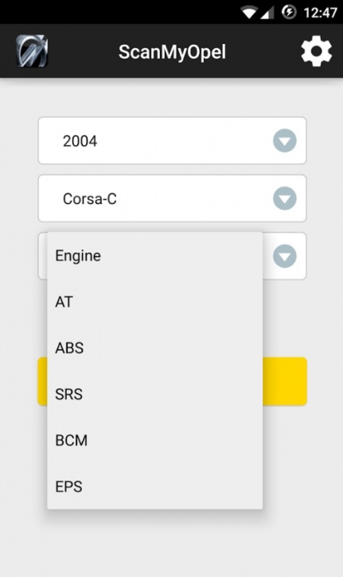Viewport: 343px width, 577px height.
Task: Tap the ScanMyOpel app logo icon
Action: pyautogui.click(x=32, y=52)
